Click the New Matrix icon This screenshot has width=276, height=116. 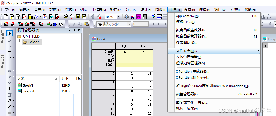[30, 17]
